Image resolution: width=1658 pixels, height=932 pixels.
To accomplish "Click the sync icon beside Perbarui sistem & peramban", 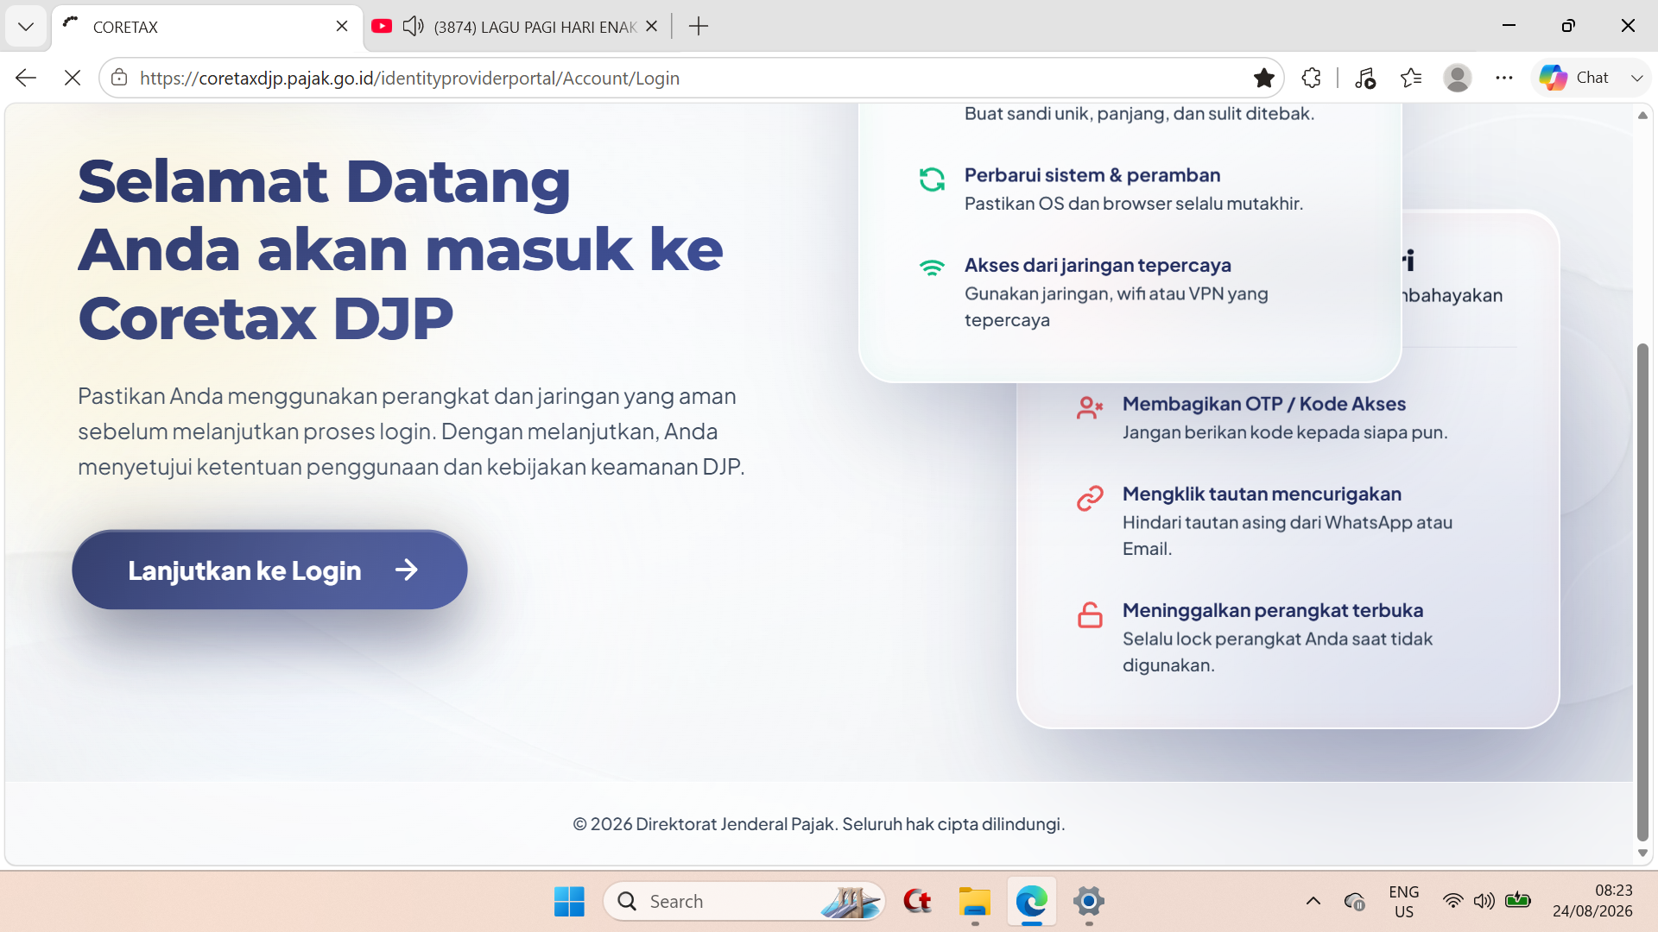I will click(x=932, y=179).
